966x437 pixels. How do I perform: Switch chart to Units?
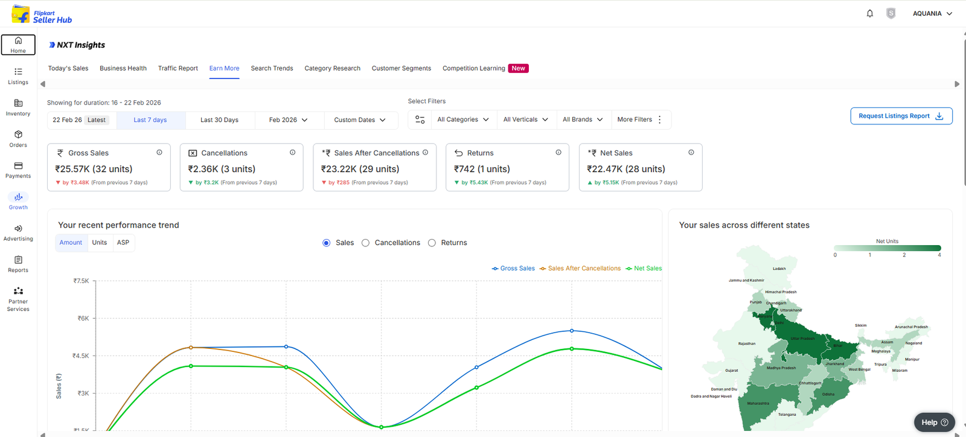click(100, 243)
